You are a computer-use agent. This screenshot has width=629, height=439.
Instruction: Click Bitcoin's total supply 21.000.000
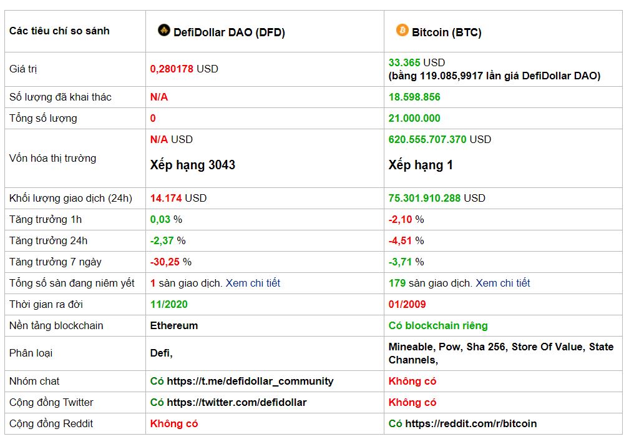pos(414,118)
